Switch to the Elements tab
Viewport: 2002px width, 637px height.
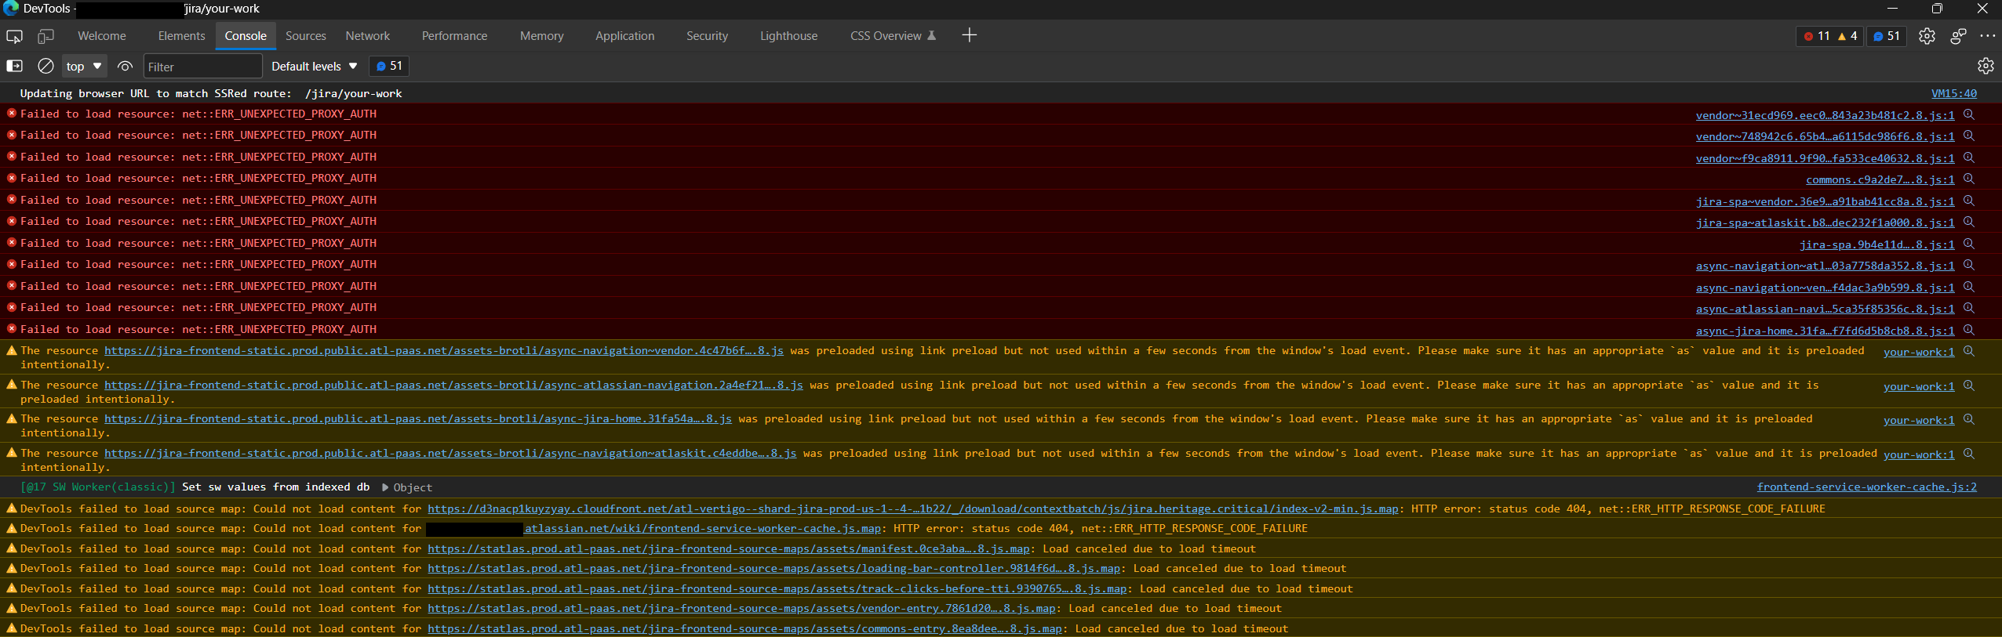point(181,36)
